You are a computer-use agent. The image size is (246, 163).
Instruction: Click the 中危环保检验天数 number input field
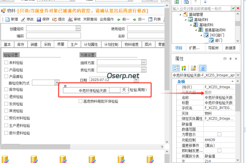coord(114,90)
